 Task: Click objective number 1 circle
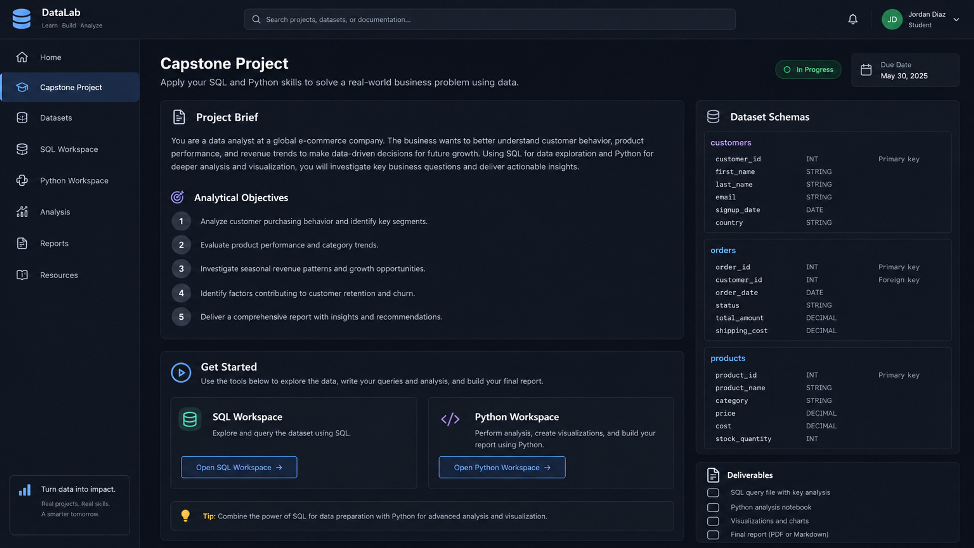[x=181, y=221]
